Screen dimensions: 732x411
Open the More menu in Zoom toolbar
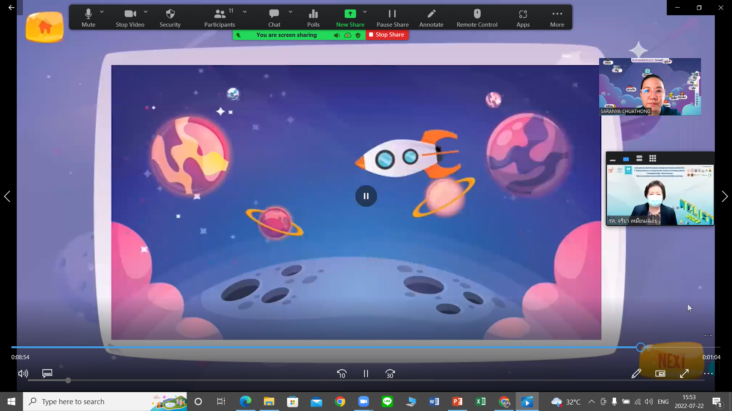coord(557,18)
